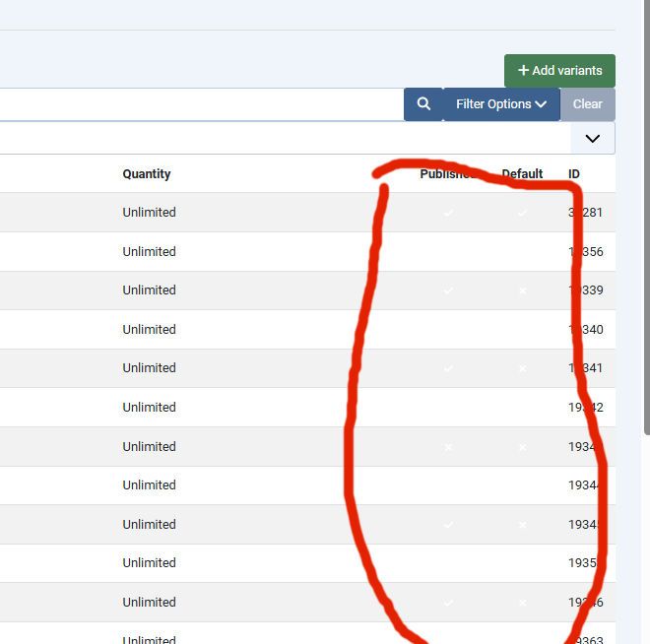Expand the chevron select below Filter Options

point(592,139)
